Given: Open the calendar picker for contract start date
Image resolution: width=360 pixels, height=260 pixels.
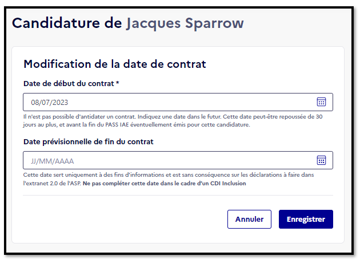Looking at the screenshot, I should (321, 102).
